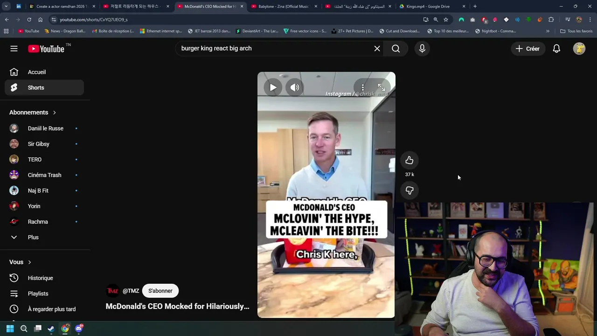Reload the page with refresh icon
The height and width of the screenshot is (336, 597).
(x=29, y=20)
